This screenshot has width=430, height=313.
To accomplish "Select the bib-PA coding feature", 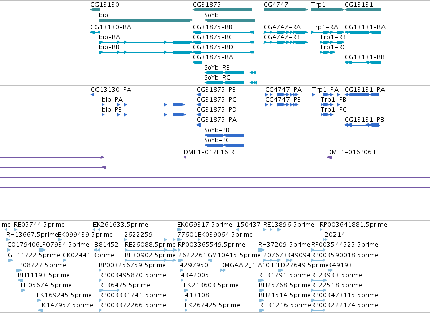I will click(144, 105).
